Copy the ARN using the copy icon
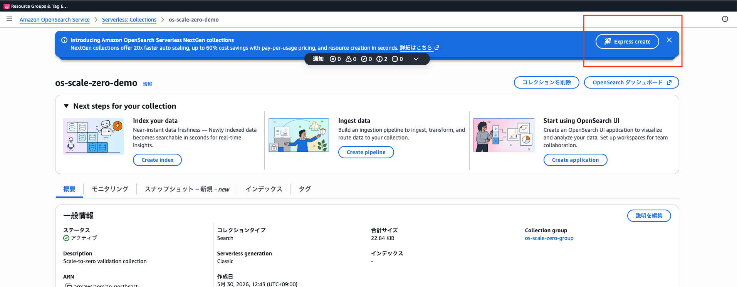Viewport: 737px width, 287px height. click(68, 285)
